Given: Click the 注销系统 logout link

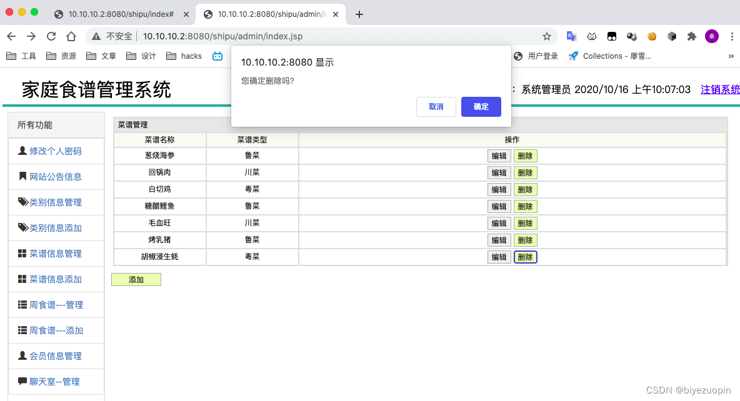Looking at the screenshot, I should pos(720,90).
